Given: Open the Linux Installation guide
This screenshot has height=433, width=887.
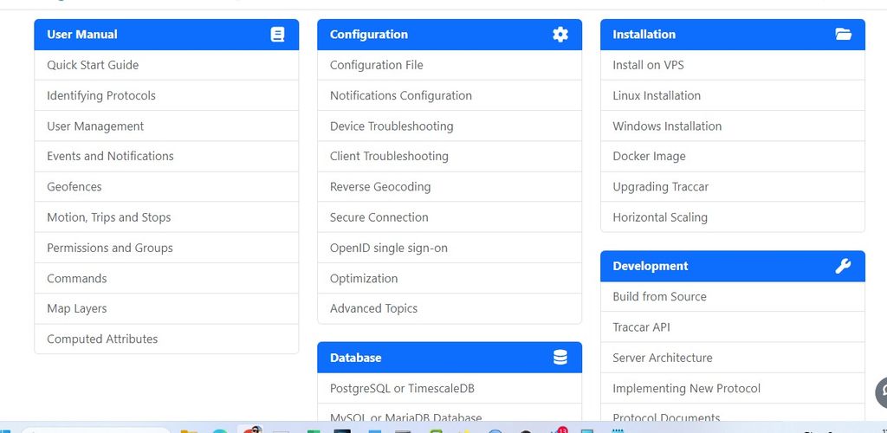Looking at the screenshot, I should pos(733,95).
